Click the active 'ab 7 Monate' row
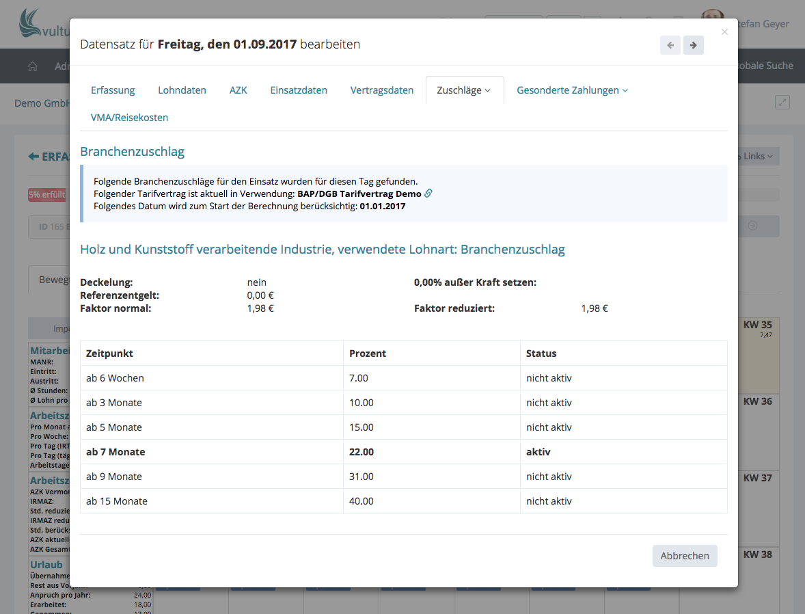Viewport: 805px width, 614px height. [x=403, y=452]
